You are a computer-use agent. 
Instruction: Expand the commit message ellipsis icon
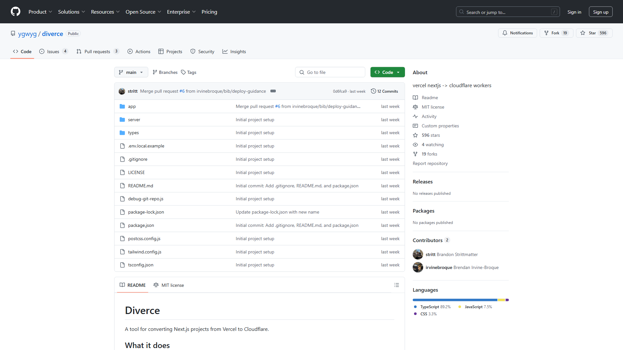pos(273,91)
